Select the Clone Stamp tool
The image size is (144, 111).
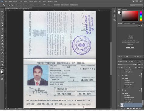(x=2, y=35)
